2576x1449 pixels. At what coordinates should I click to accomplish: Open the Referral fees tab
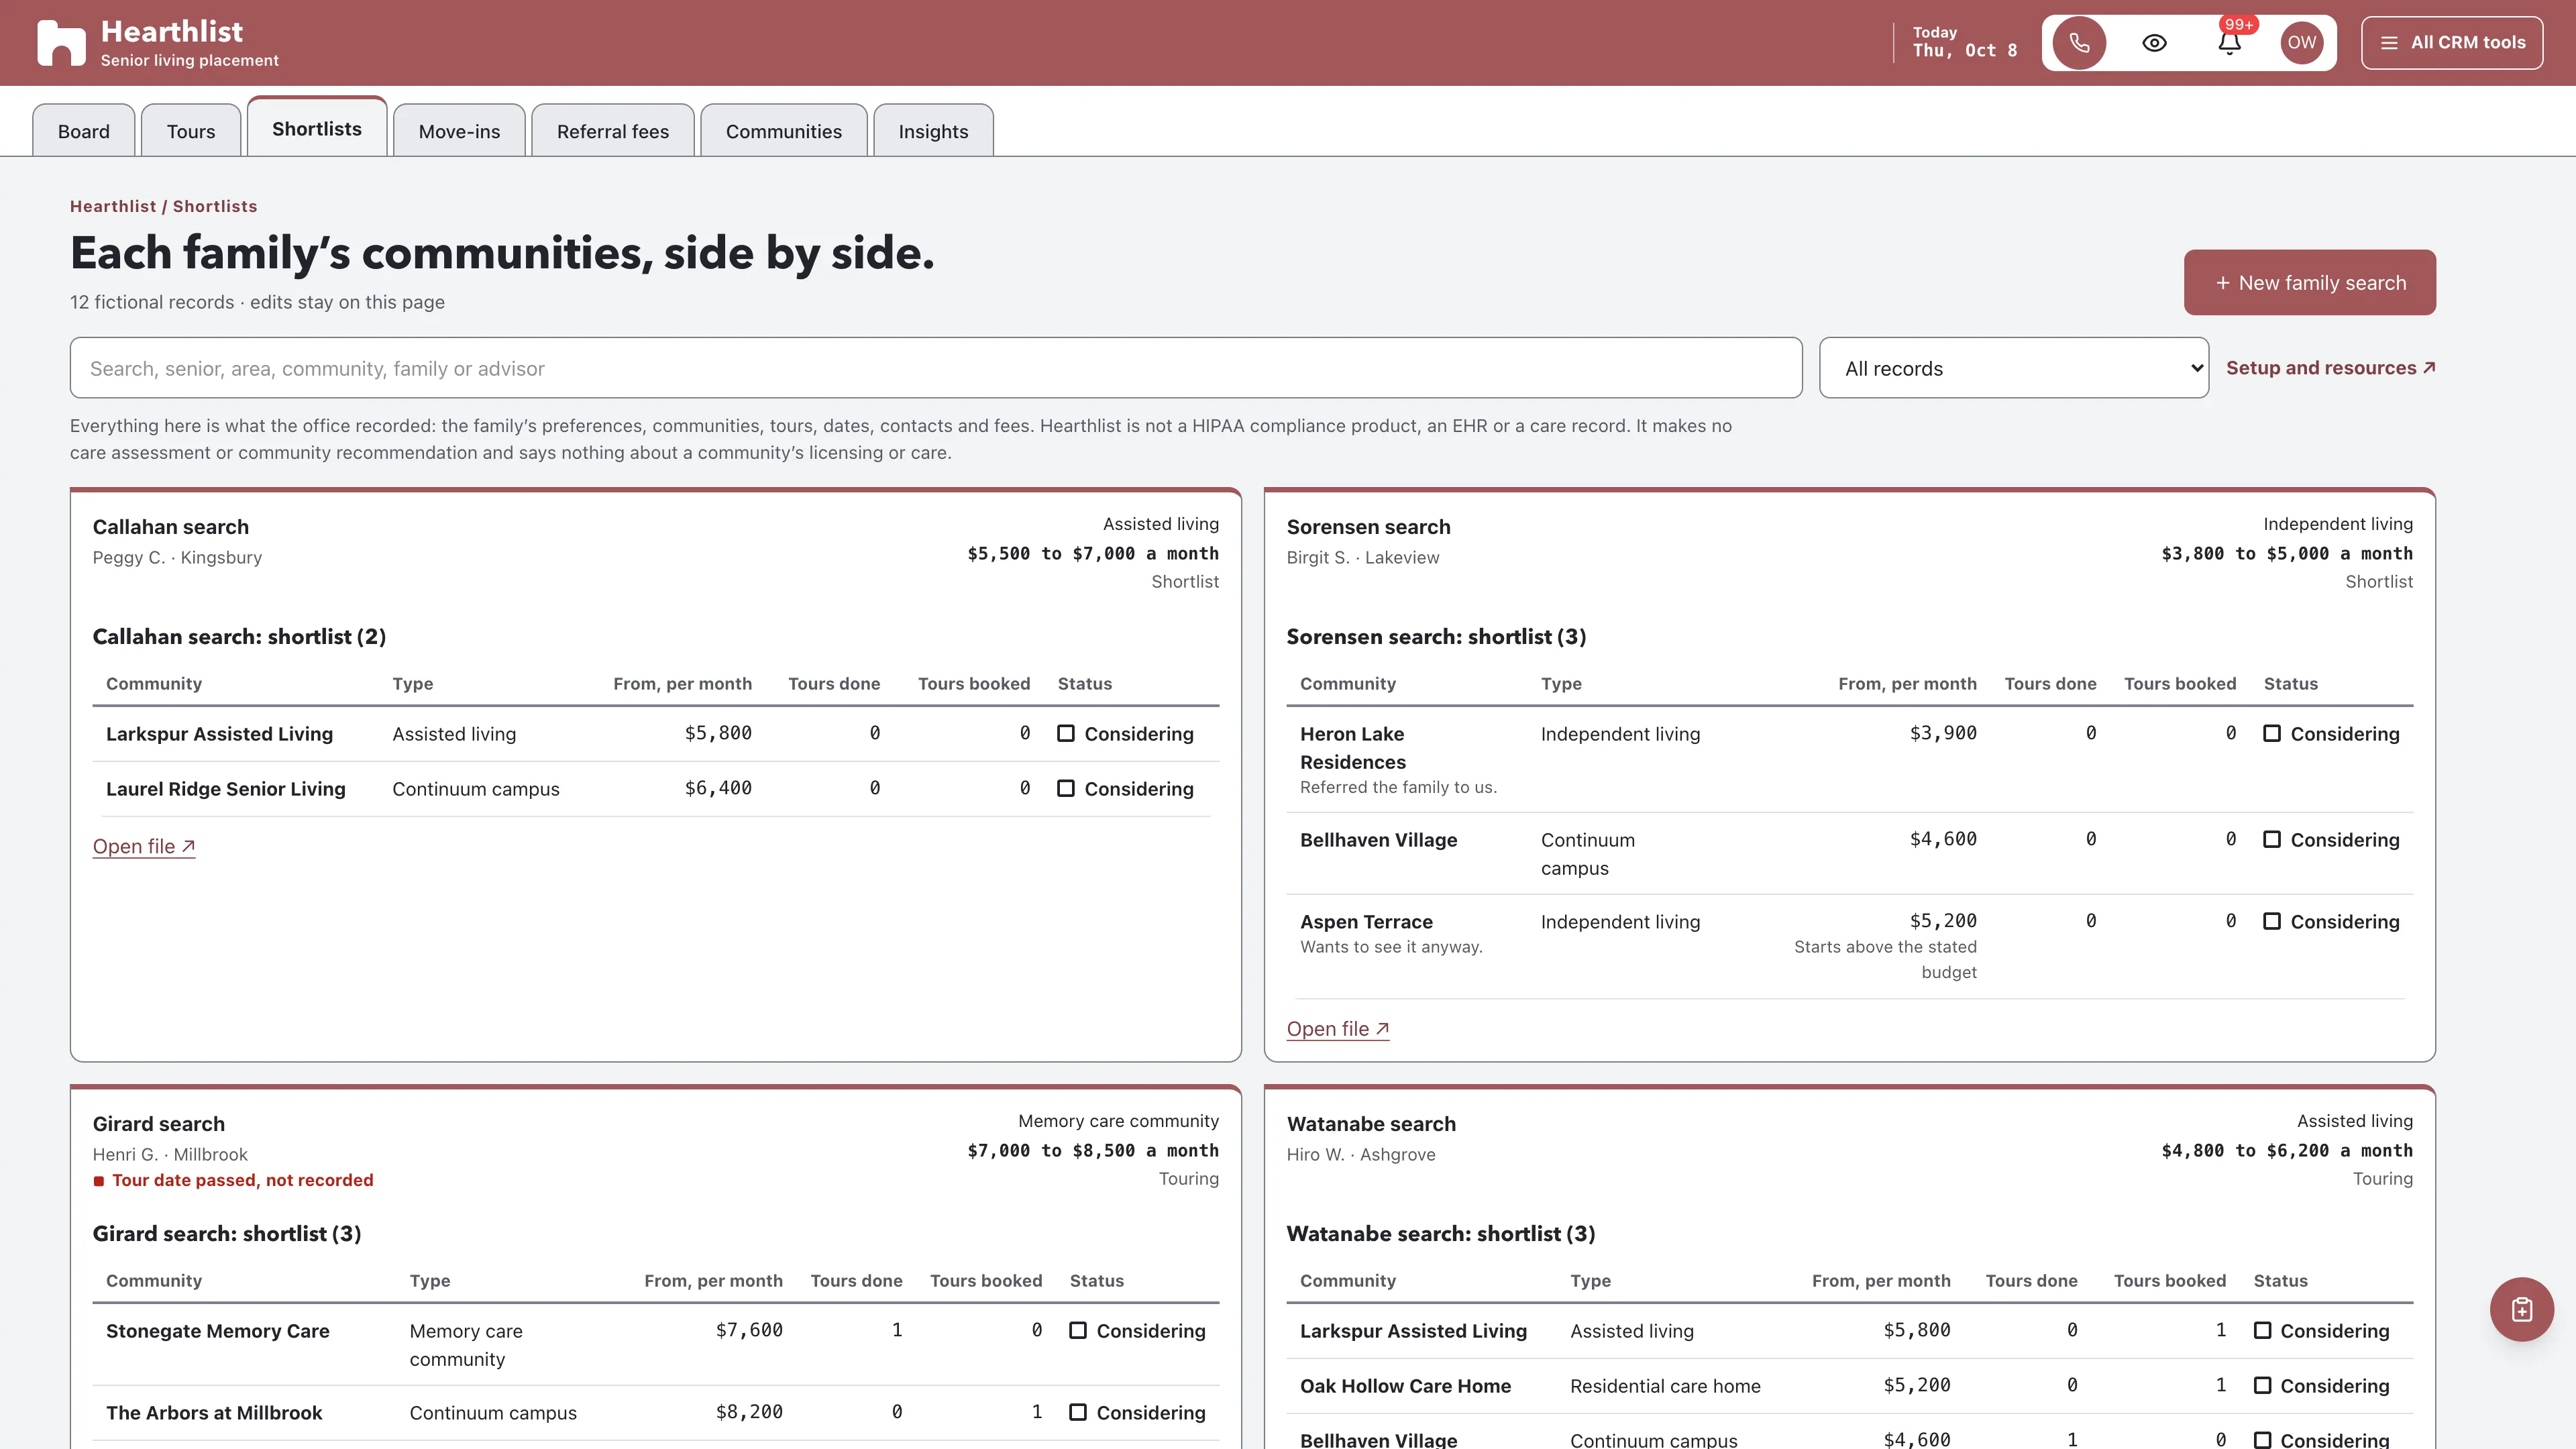[x=613, y=131]
